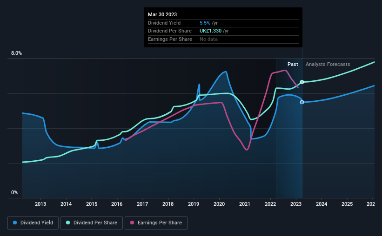Click the UK£1.330 dividend per share value
This screenshot has width=382, height=236.
pos(210,31)
